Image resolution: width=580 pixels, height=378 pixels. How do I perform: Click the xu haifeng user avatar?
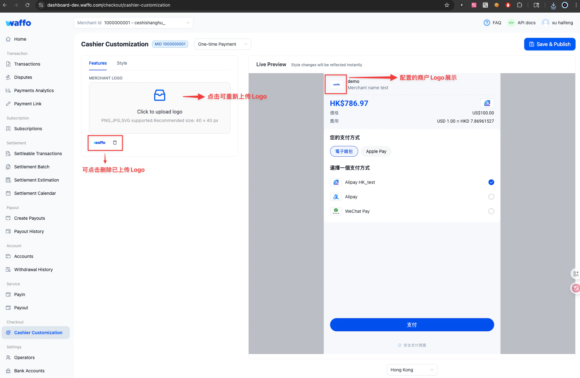546,23
